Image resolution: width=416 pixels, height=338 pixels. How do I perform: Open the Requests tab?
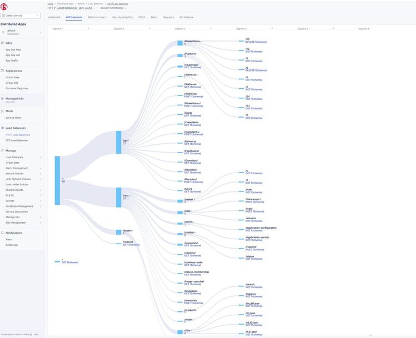tap(168, 17)
